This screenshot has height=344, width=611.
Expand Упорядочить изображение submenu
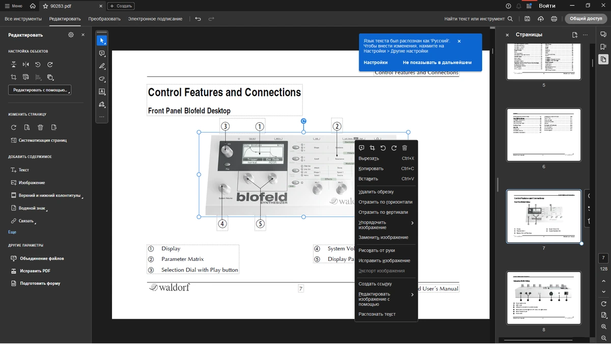tap(386, 225)
